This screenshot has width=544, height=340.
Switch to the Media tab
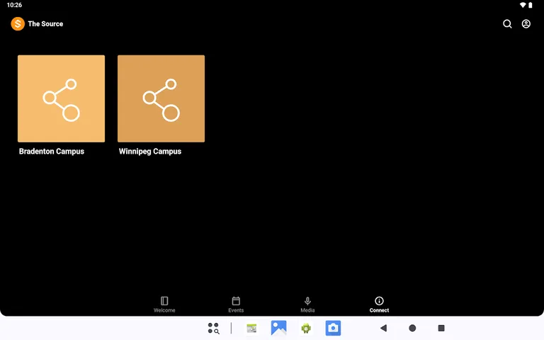point(307,305)
